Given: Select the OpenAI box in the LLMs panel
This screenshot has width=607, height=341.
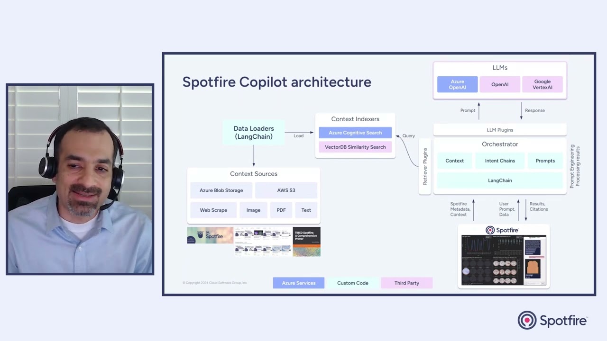Looking at the screenshot, I should click(x=500, y=84).
